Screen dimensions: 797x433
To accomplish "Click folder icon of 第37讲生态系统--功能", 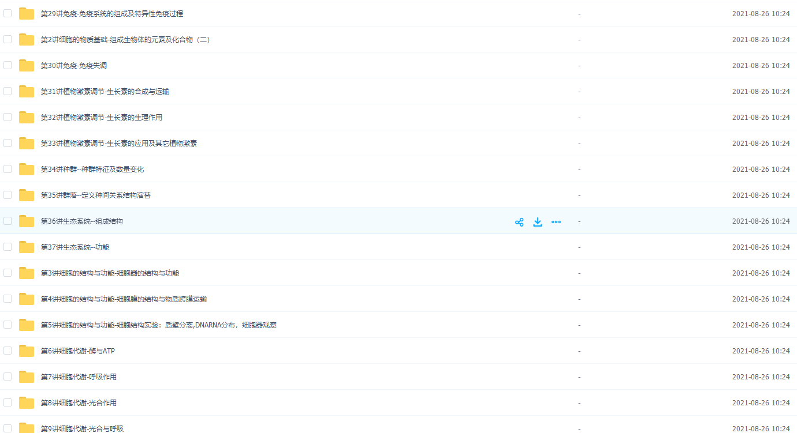I will [27, 247].
